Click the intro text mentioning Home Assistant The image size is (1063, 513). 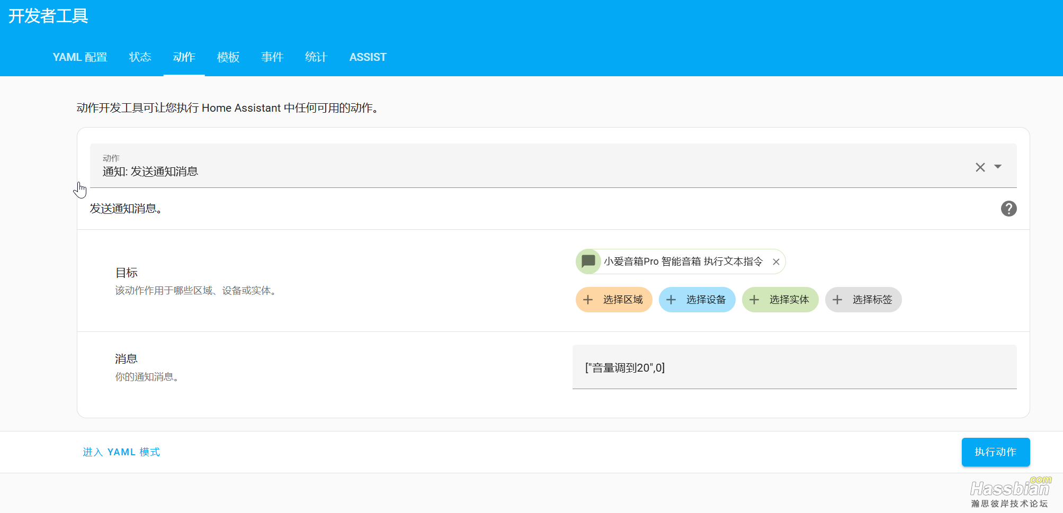[228, 108]
